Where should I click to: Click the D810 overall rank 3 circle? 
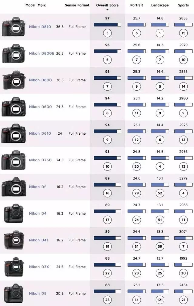pyautogui.click(x=107, y=33)
